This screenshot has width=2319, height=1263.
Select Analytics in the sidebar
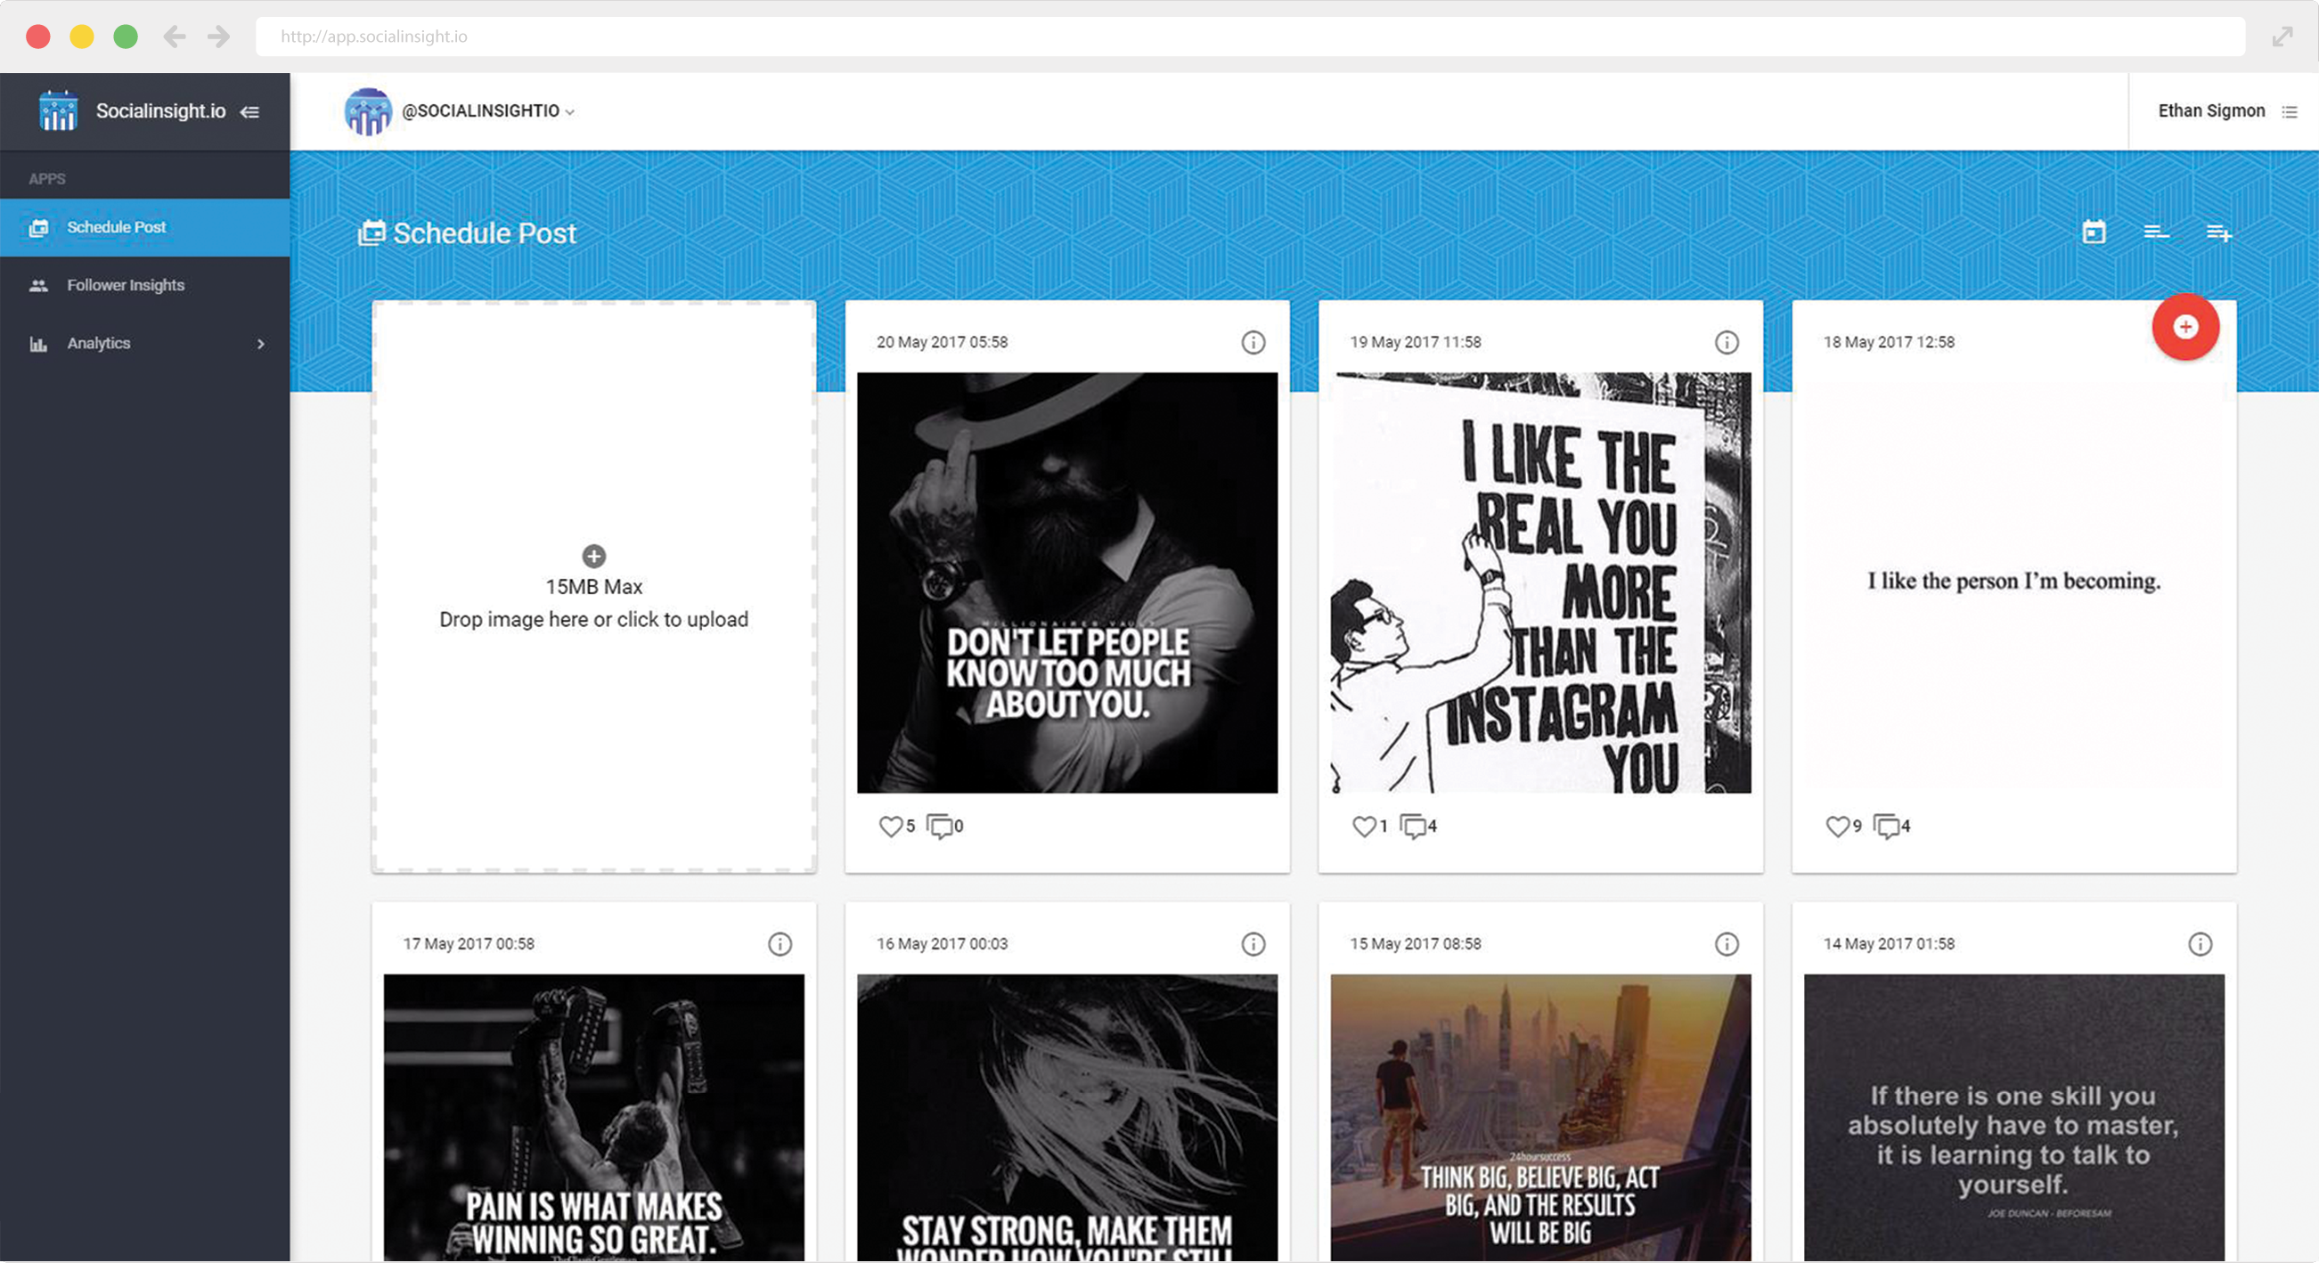click(98, 343)
